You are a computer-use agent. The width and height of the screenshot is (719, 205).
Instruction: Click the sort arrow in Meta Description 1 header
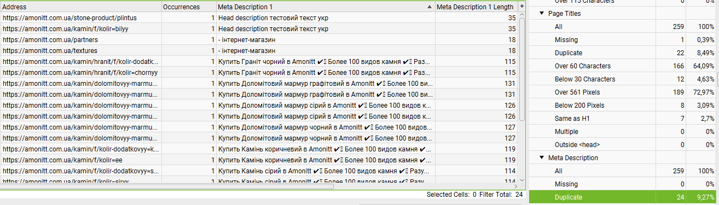pos(429,7)
